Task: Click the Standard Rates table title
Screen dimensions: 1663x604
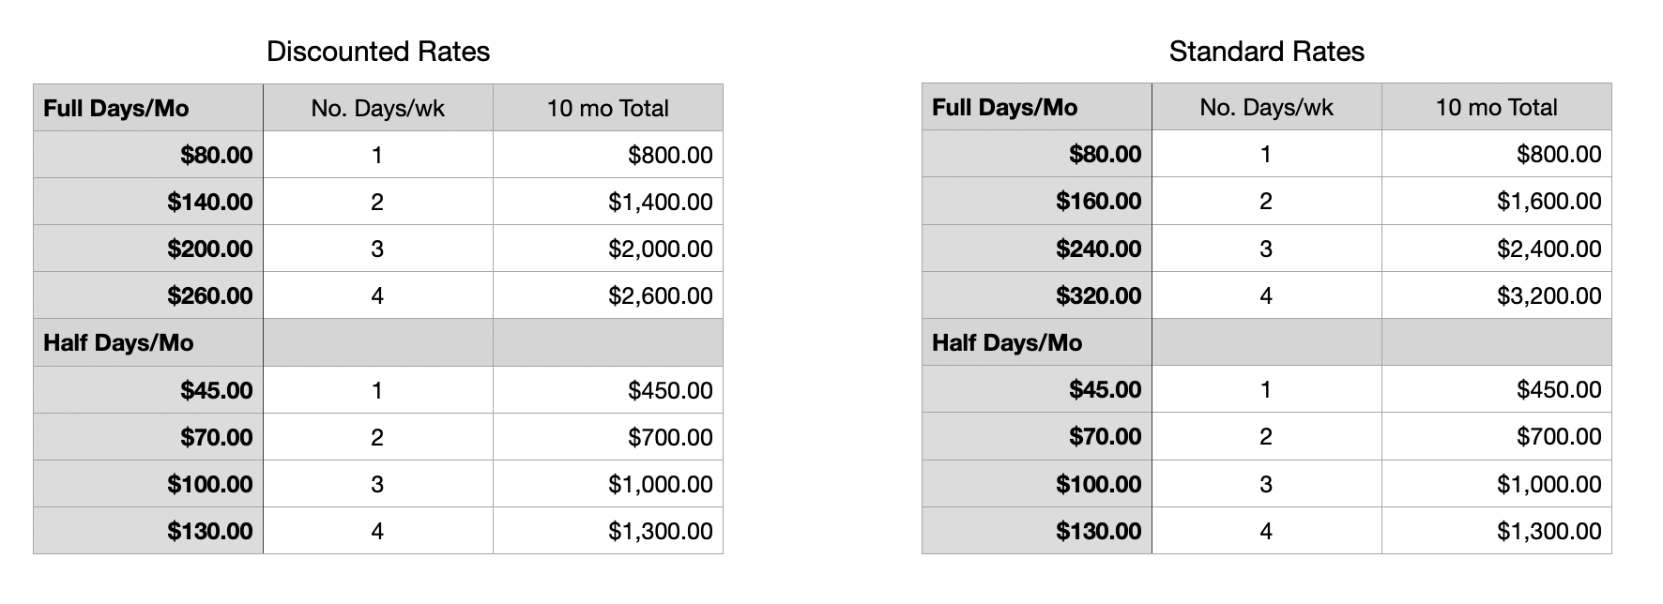Action: [x=1266, y=52]
